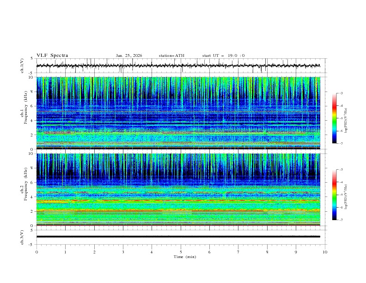Screen dimensions: 366x283
Task: Click the "ch.1(V)" axis label
Action: point(22,66)
